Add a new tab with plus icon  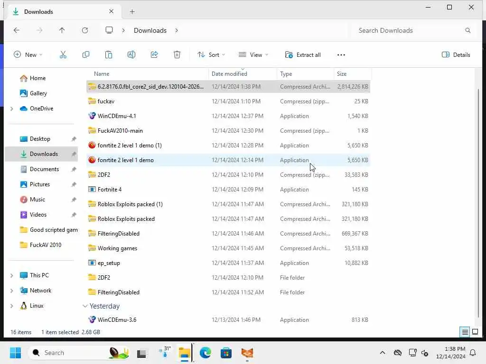[132, 12]
